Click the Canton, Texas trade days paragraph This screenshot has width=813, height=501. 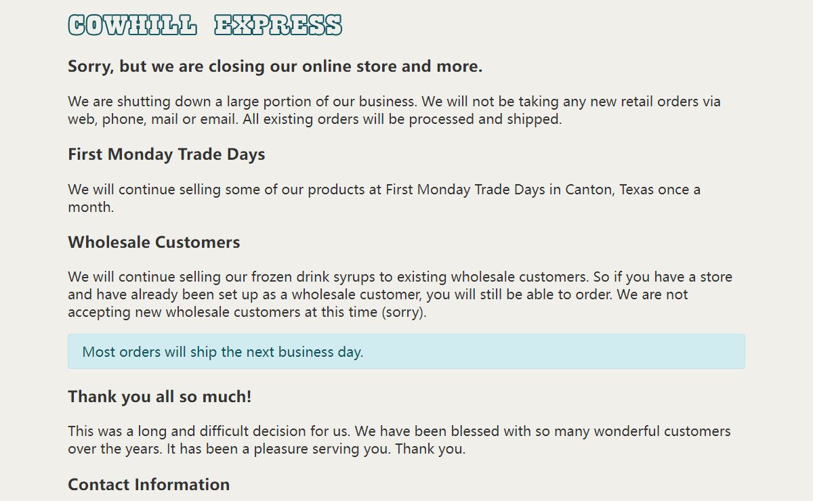[384, 198]
